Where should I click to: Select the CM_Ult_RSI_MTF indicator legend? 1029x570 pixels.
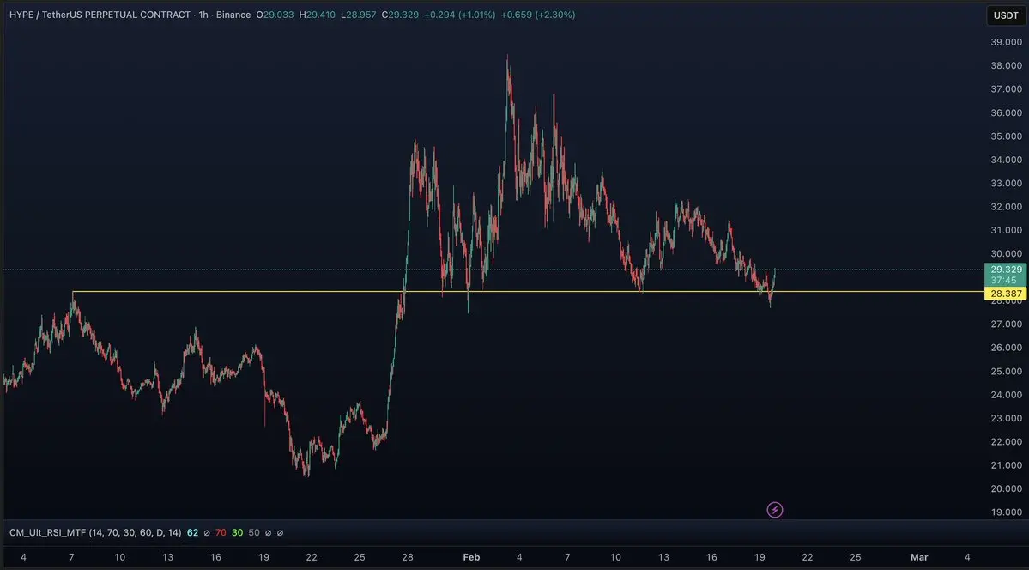pyautogui.click(x=95, y=532)
